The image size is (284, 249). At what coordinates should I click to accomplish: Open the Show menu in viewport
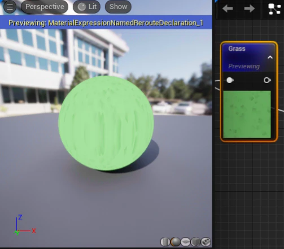[x=118, y=7]
